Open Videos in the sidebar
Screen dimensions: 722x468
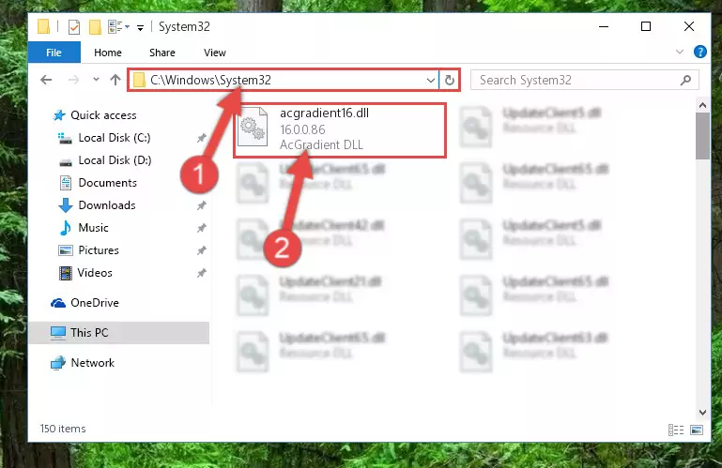[x=95, y=273]
